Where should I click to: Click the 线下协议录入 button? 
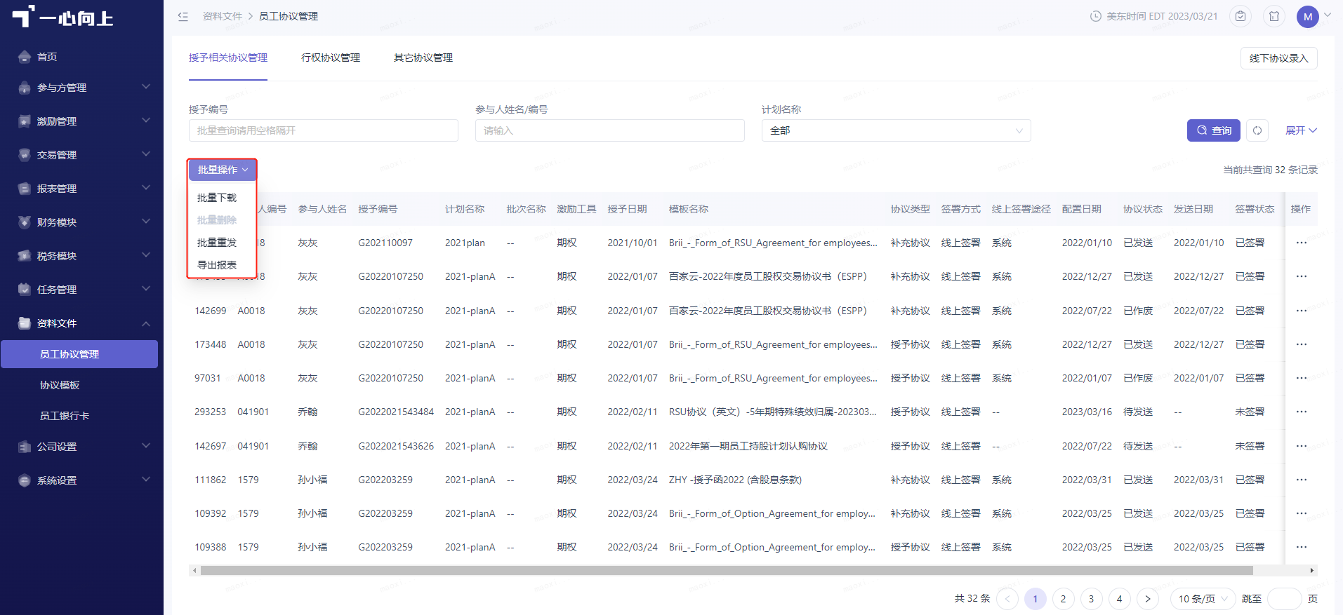coord(1278,58)
